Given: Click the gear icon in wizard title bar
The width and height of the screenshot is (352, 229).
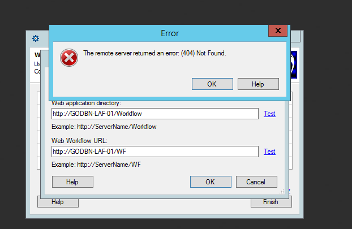Looking at the screenshot, I should (36, 38).
